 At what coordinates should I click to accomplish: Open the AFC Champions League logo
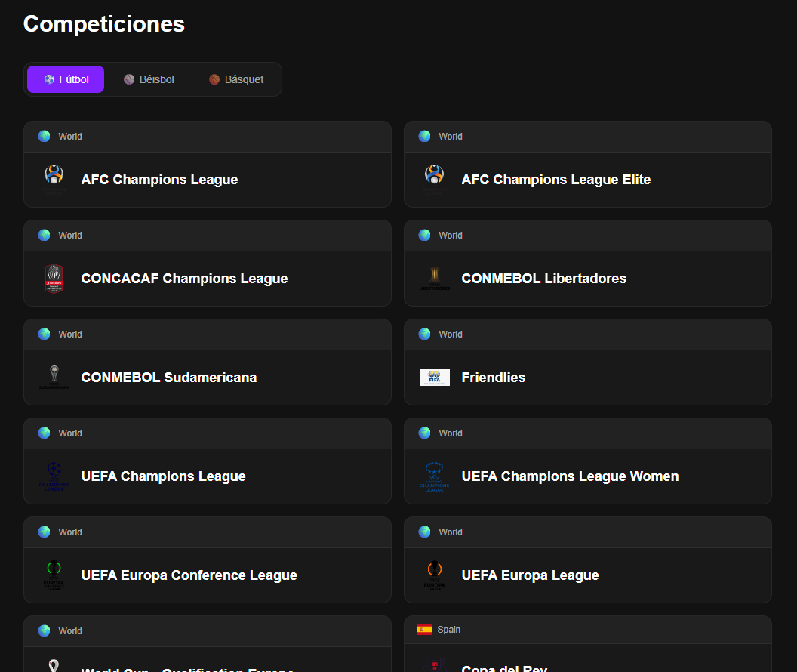(54, 180)
